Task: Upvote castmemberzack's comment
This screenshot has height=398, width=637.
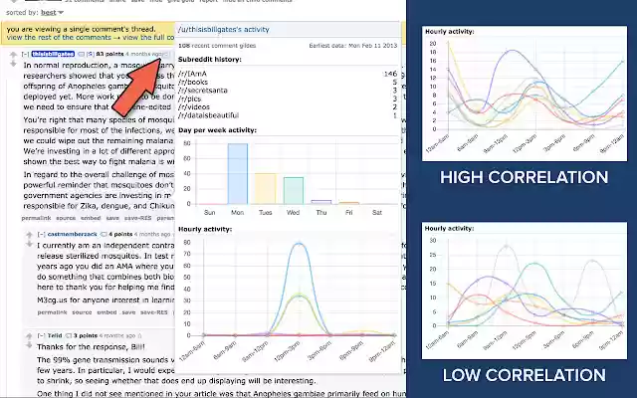Action: [x=29, y=235]
